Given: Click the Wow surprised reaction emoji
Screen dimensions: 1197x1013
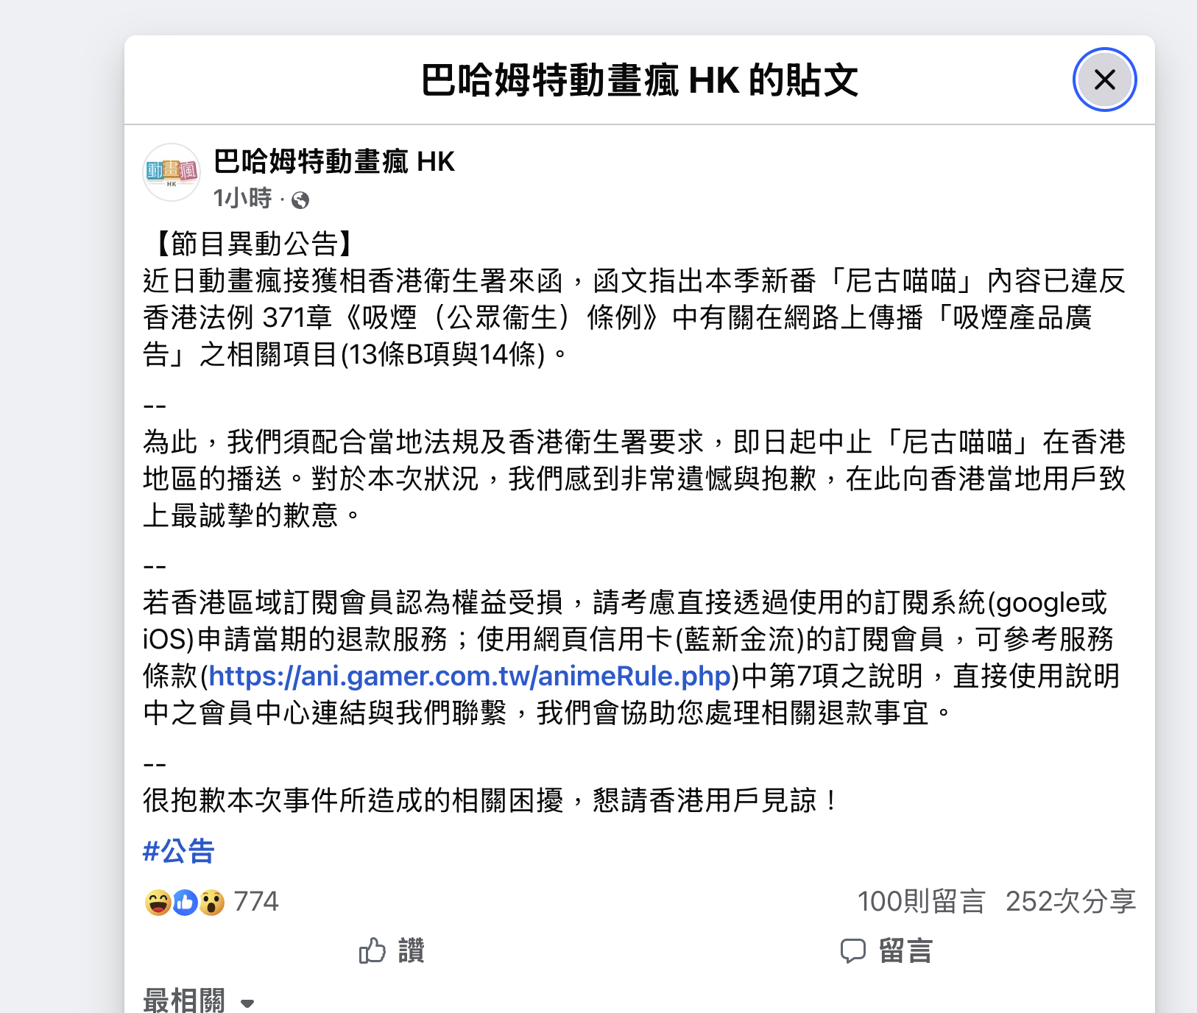Looking at the screenshot, I should point(211,903).
